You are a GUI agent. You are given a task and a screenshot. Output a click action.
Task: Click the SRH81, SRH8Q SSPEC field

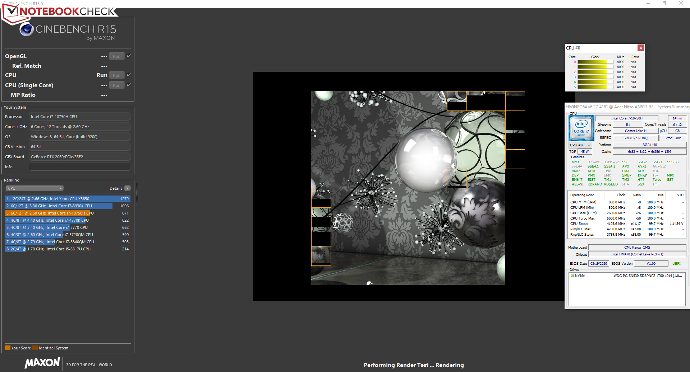pos(635,138)
